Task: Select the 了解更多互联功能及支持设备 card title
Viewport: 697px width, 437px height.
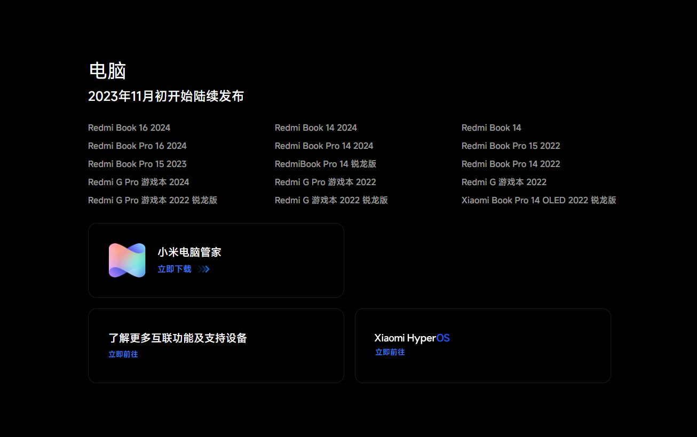Action: tap(178, 338)
